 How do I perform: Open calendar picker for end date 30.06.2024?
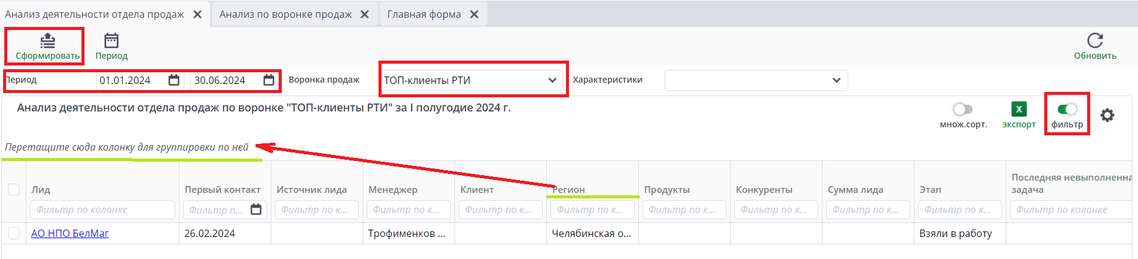(x=269, y=80)
